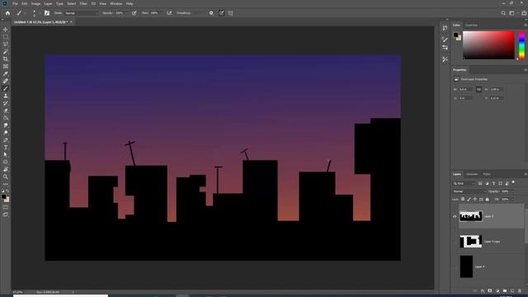Screen dimensions: 528x297
Task: Toggle the brush settings panel
Action: pyautogui.click(x=47, y=13)
